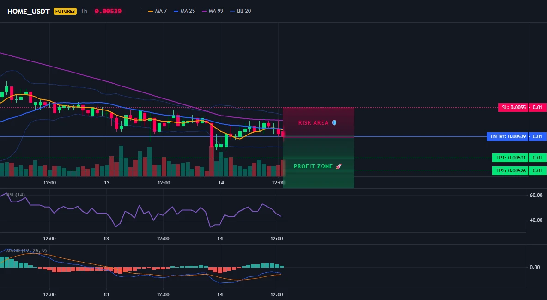Viewport: 547px width, 300px height.
Task: Click the purple MA 99 color dash in legend
Action: click(204, 11)
